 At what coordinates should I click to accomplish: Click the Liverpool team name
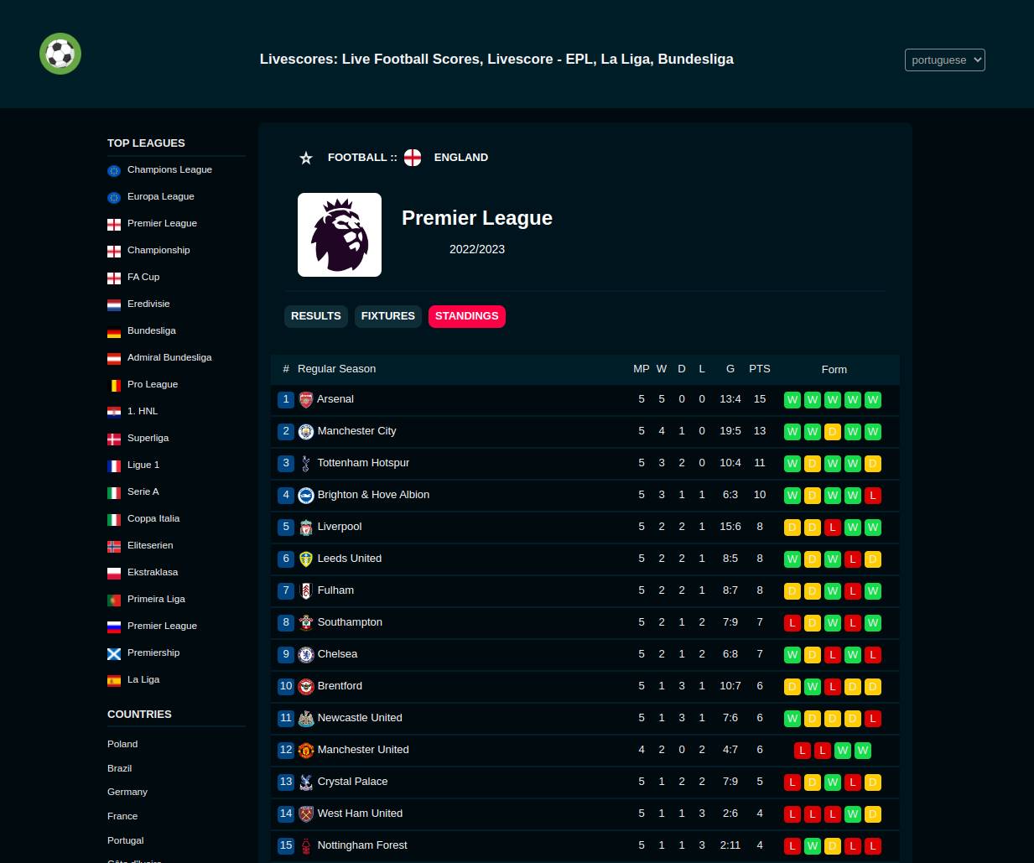340,527
